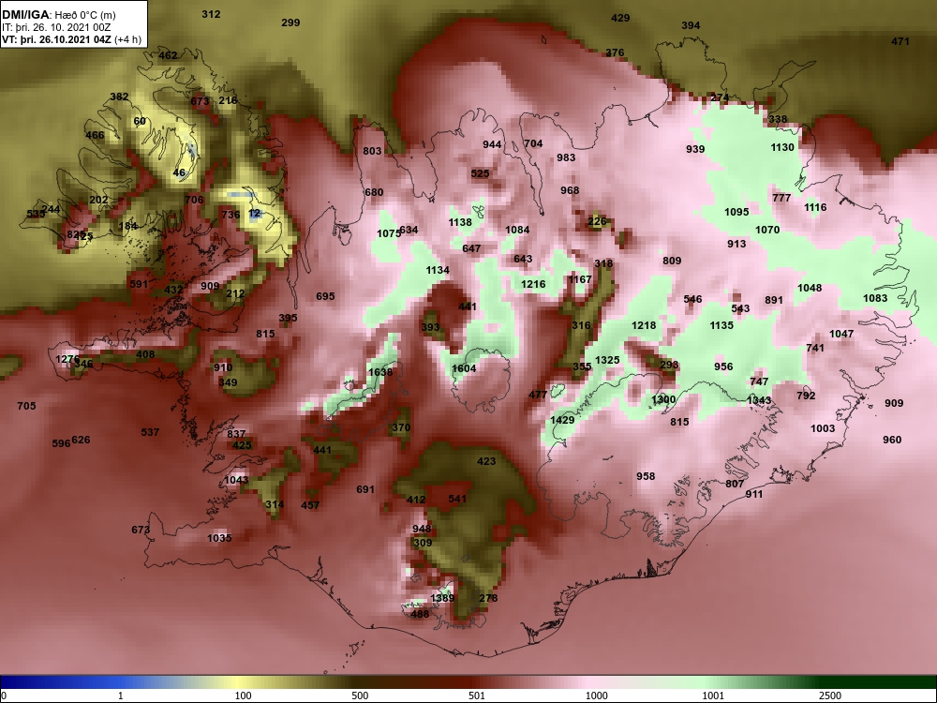Click the map value 382
This screenshot has width=937, height=703.
click(120, 97)
